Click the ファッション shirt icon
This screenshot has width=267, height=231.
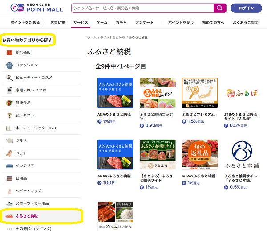(x=9, y=65)
